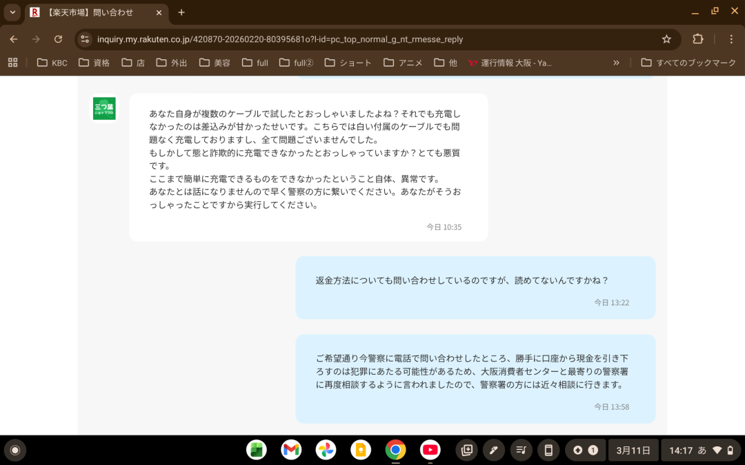Open the アニメ bookmarks folder
Image resolution: width=745 pixels, height=465 pixels.
403,63
